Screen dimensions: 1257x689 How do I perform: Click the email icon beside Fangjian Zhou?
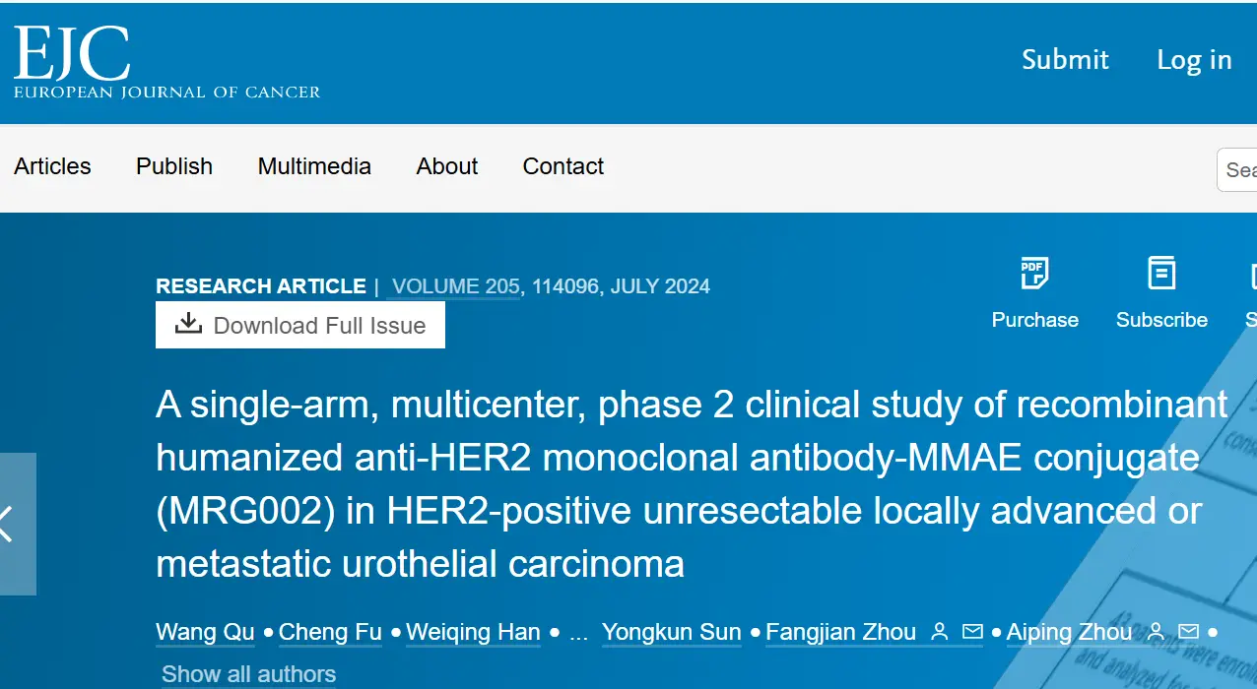click(972, 632)
